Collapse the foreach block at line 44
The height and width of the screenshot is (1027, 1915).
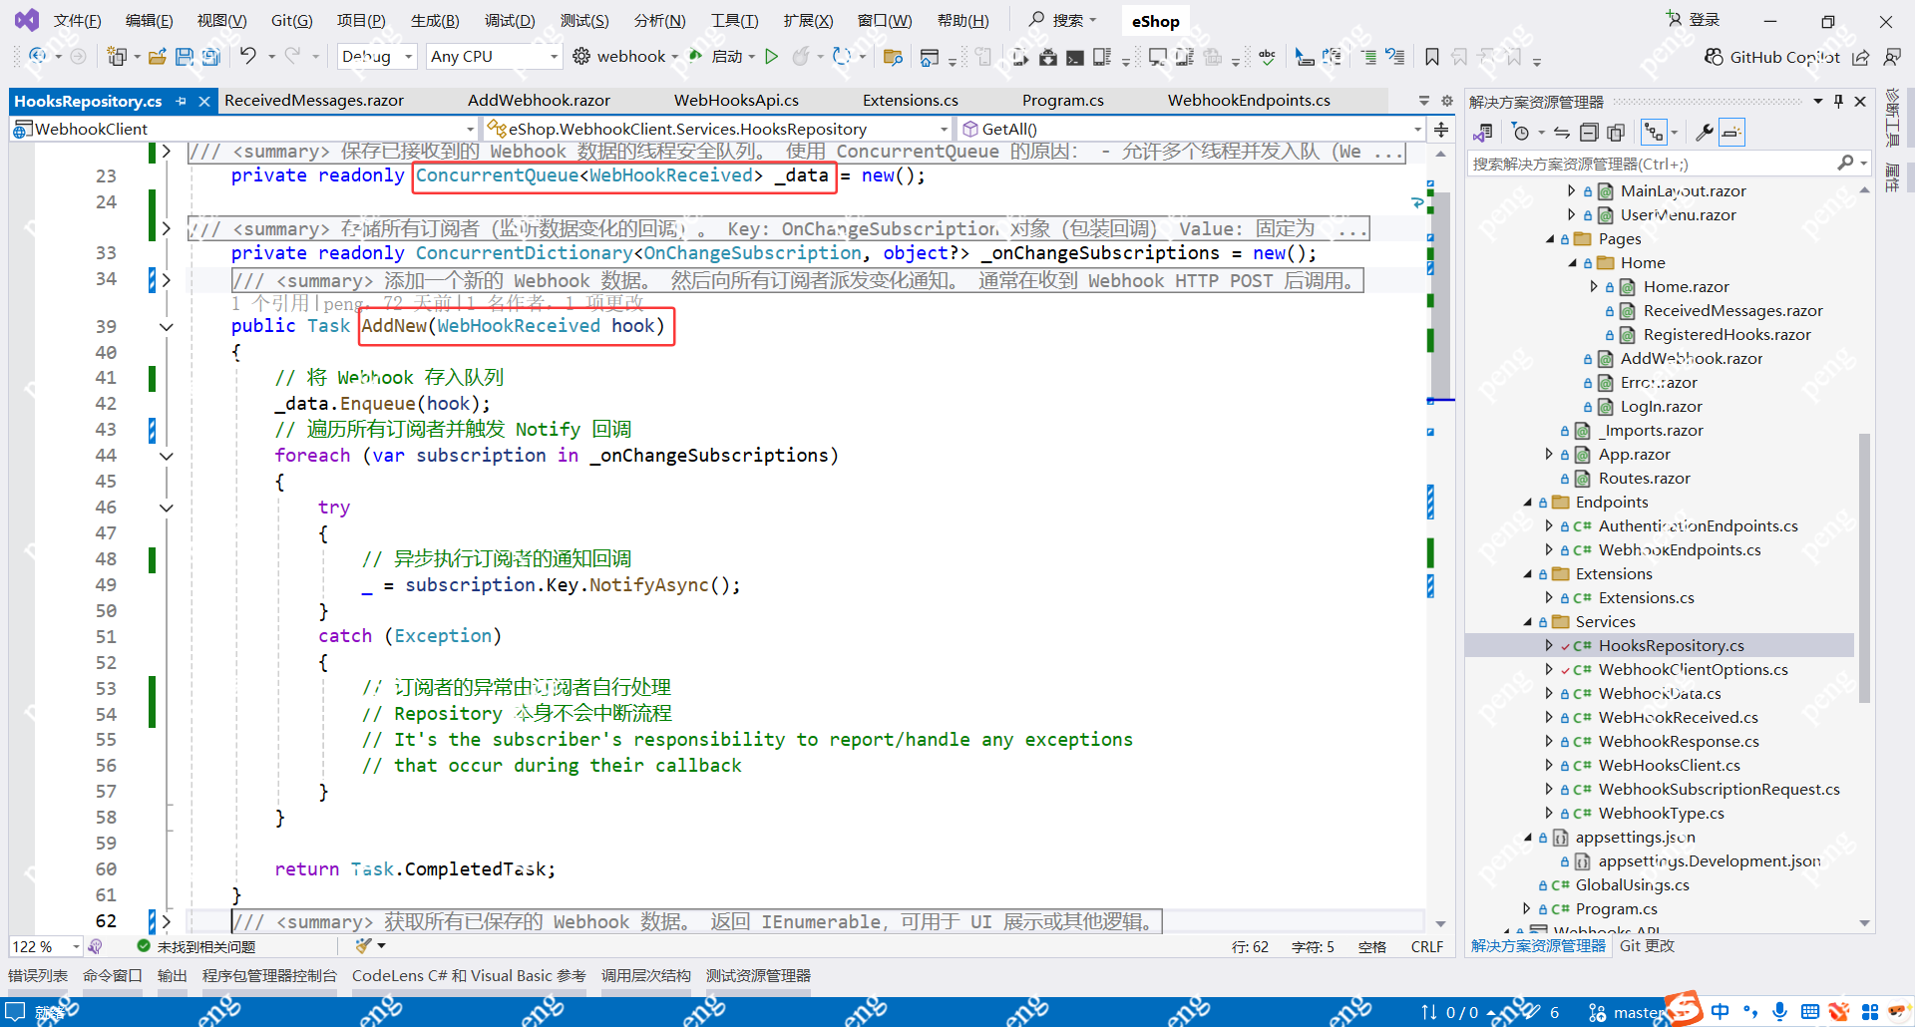[x=167, y=456]
